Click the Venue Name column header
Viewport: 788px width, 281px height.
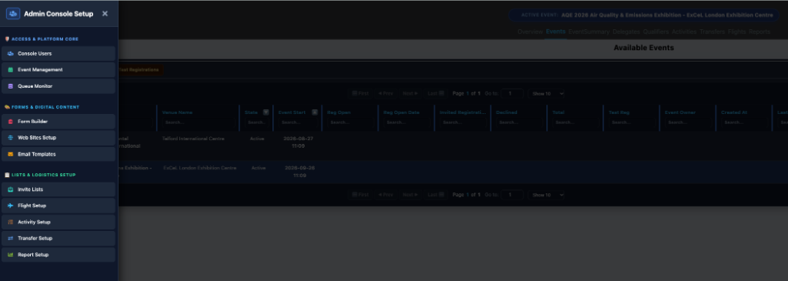pyautogui.click(x=178, y=112)
